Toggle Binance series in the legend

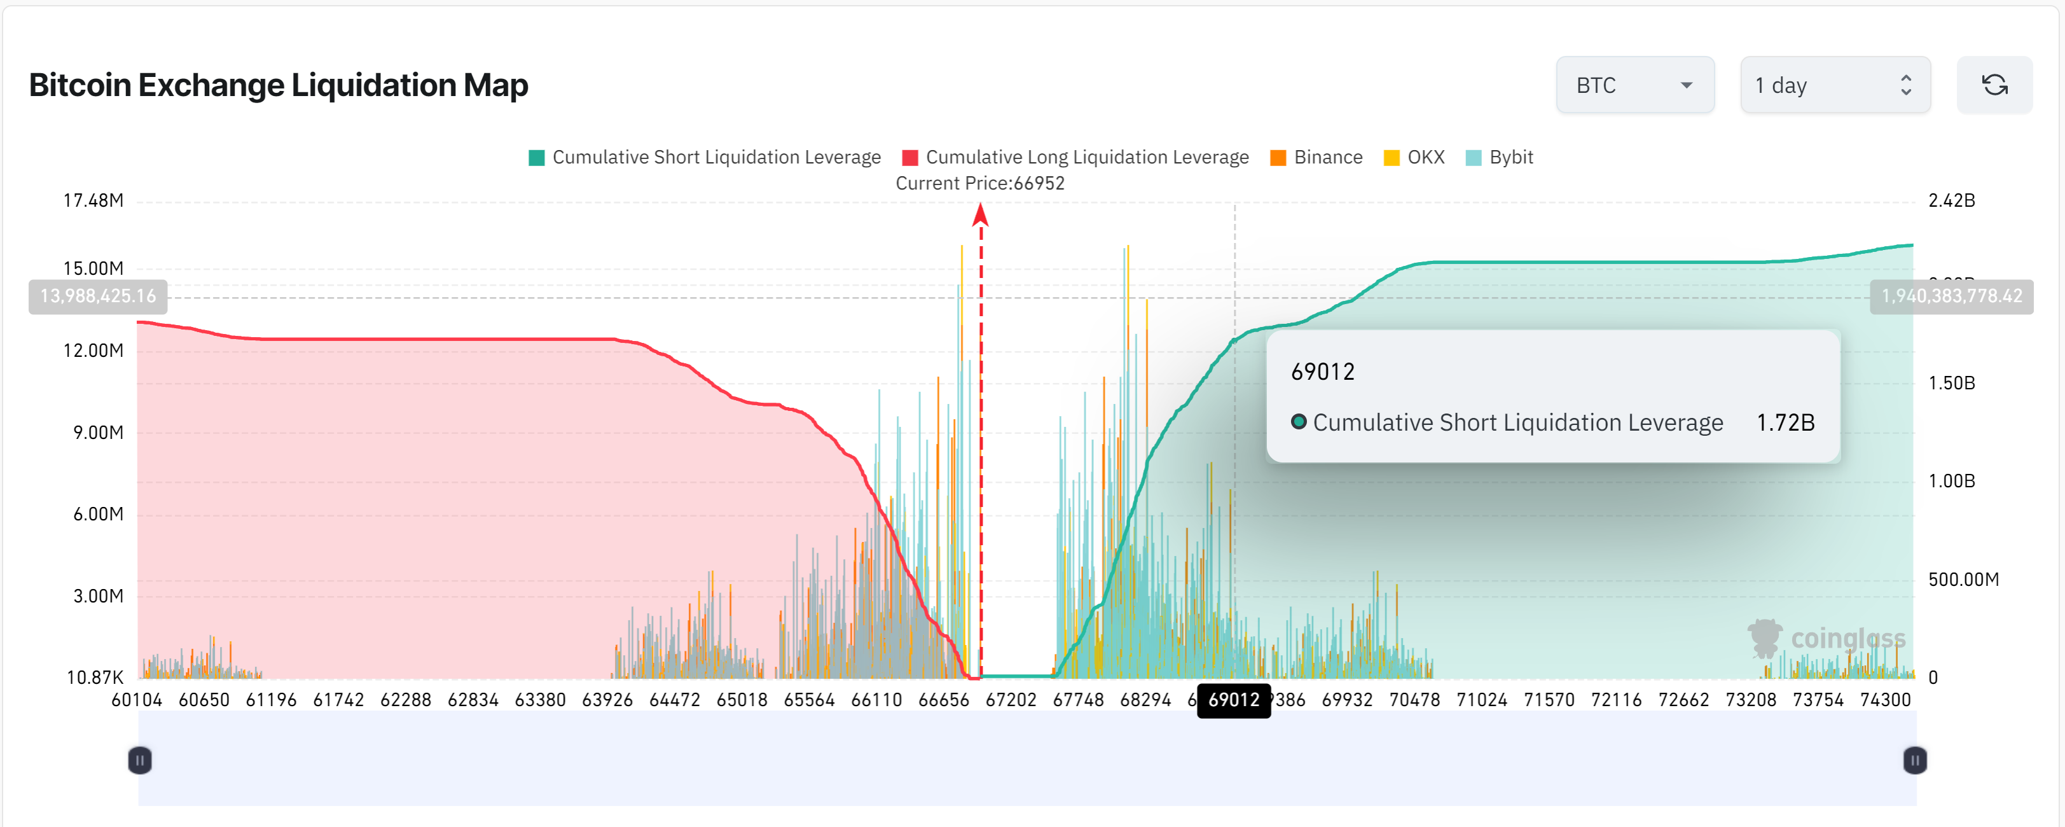tap(1327, 157)
